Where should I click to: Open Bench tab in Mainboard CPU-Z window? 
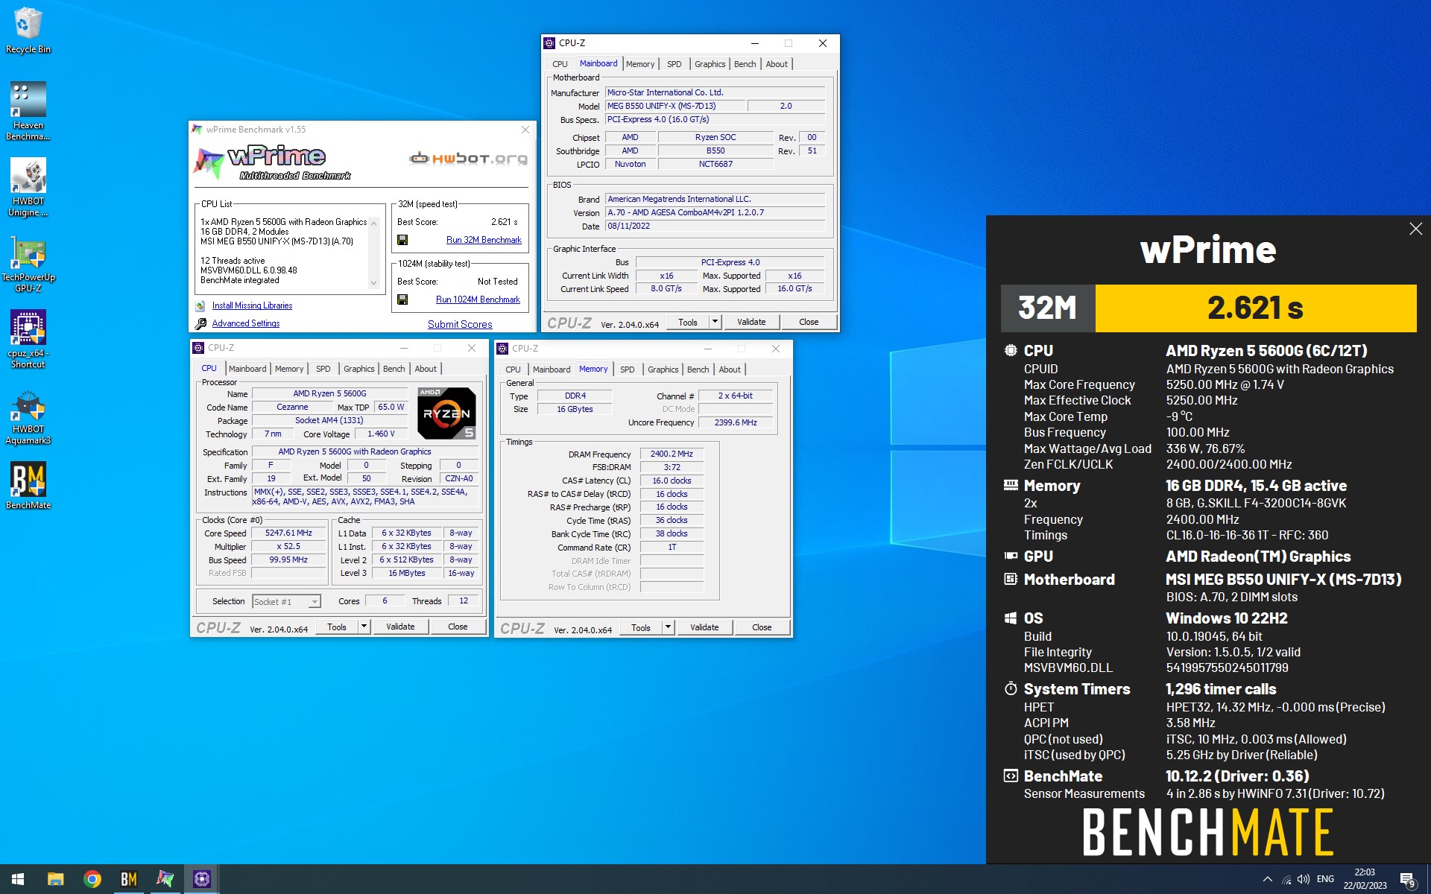[745, 64]
